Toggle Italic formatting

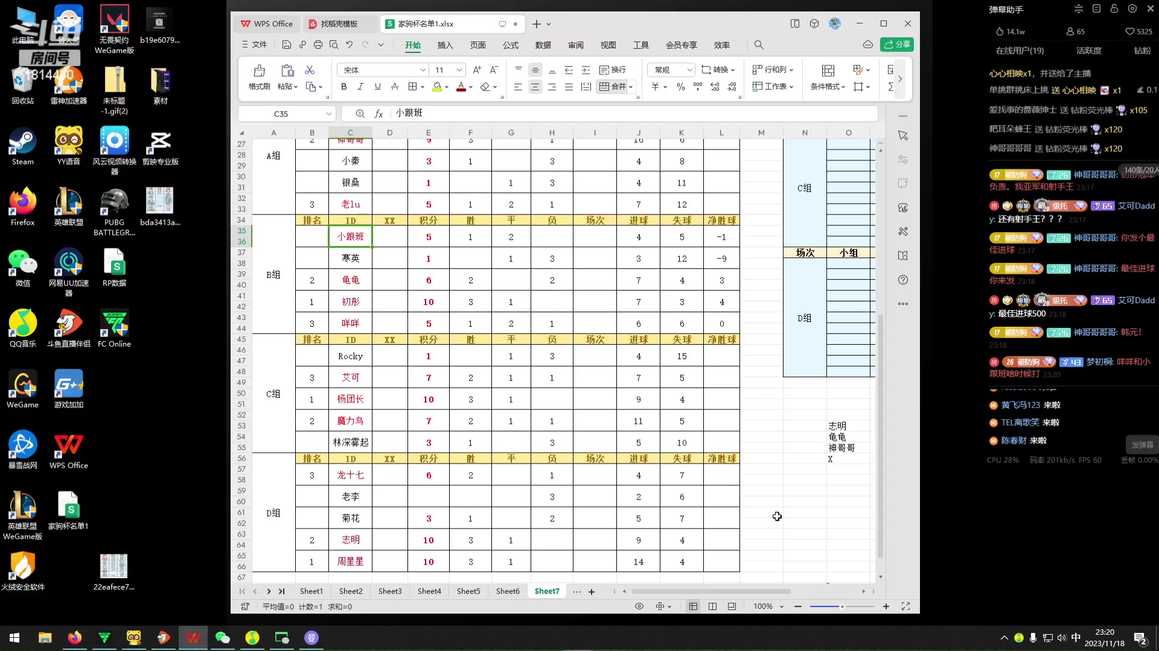pos(360,87)
